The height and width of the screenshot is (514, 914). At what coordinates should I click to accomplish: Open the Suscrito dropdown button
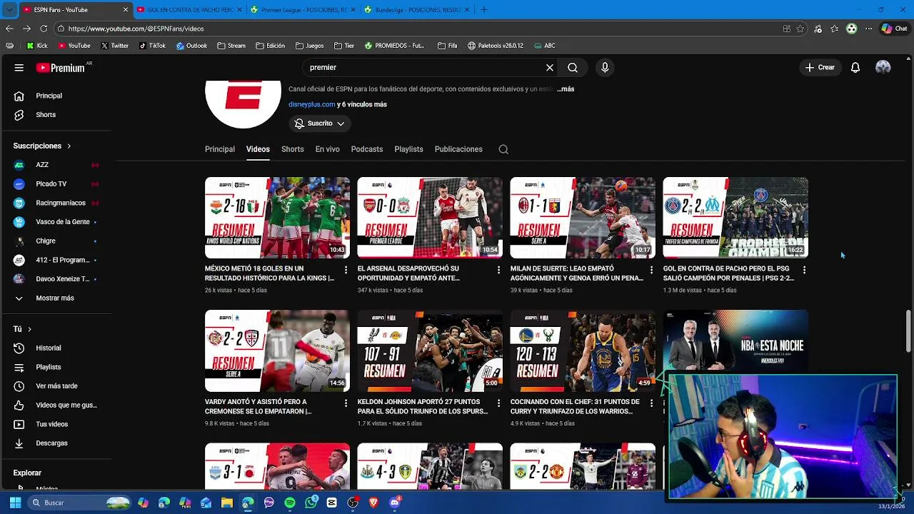pos(319,124)
